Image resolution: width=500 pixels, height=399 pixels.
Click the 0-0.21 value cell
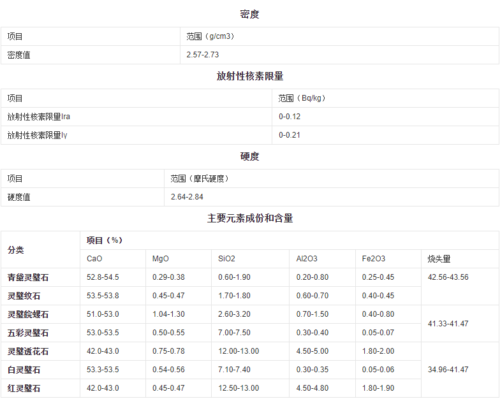click(x=290, y=135)
